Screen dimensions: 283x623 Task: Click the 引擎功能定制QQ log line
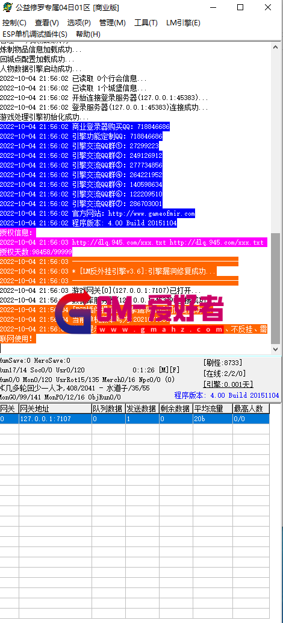click(81, 136)
